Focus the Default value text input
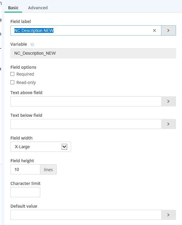This screenshot has width=182, height=225. [86, 215]
